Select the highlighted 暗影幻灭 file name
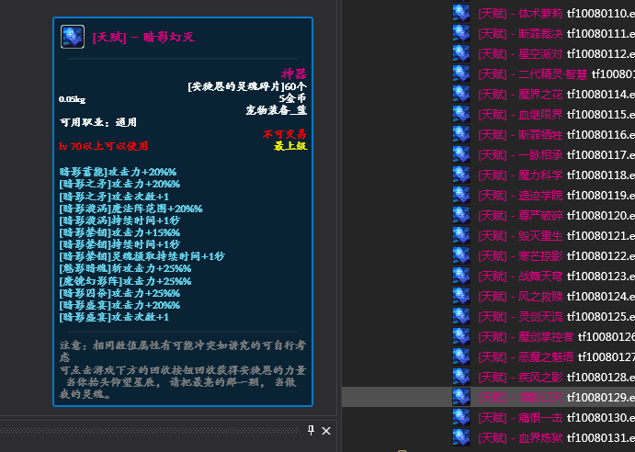Screen dimensions: 635x452 pos(601,398)
